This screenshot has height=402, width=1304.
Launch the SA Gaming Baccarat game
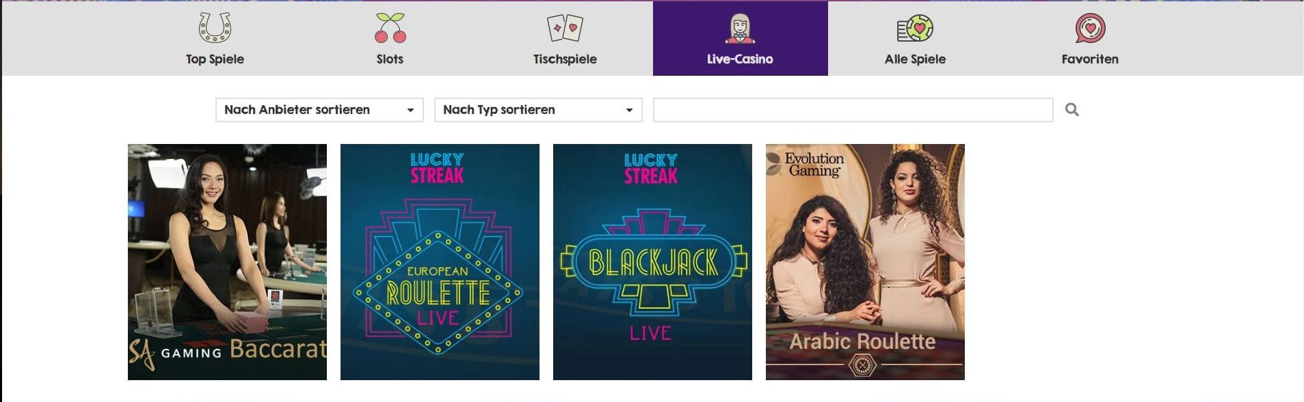227,262
